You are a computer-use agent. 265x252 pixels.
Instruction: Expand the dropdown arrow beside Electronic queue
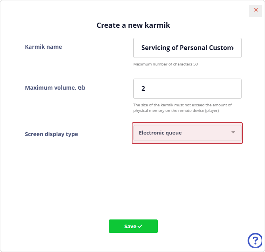pyautogui.click(x=233, y=133)
